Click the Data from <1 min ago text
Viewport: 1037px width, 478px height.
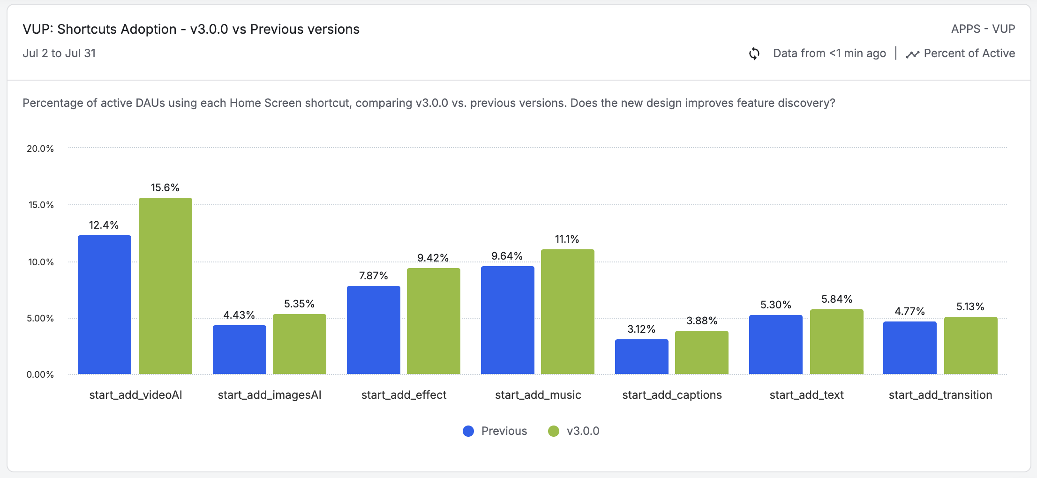[x=829, y=53]
